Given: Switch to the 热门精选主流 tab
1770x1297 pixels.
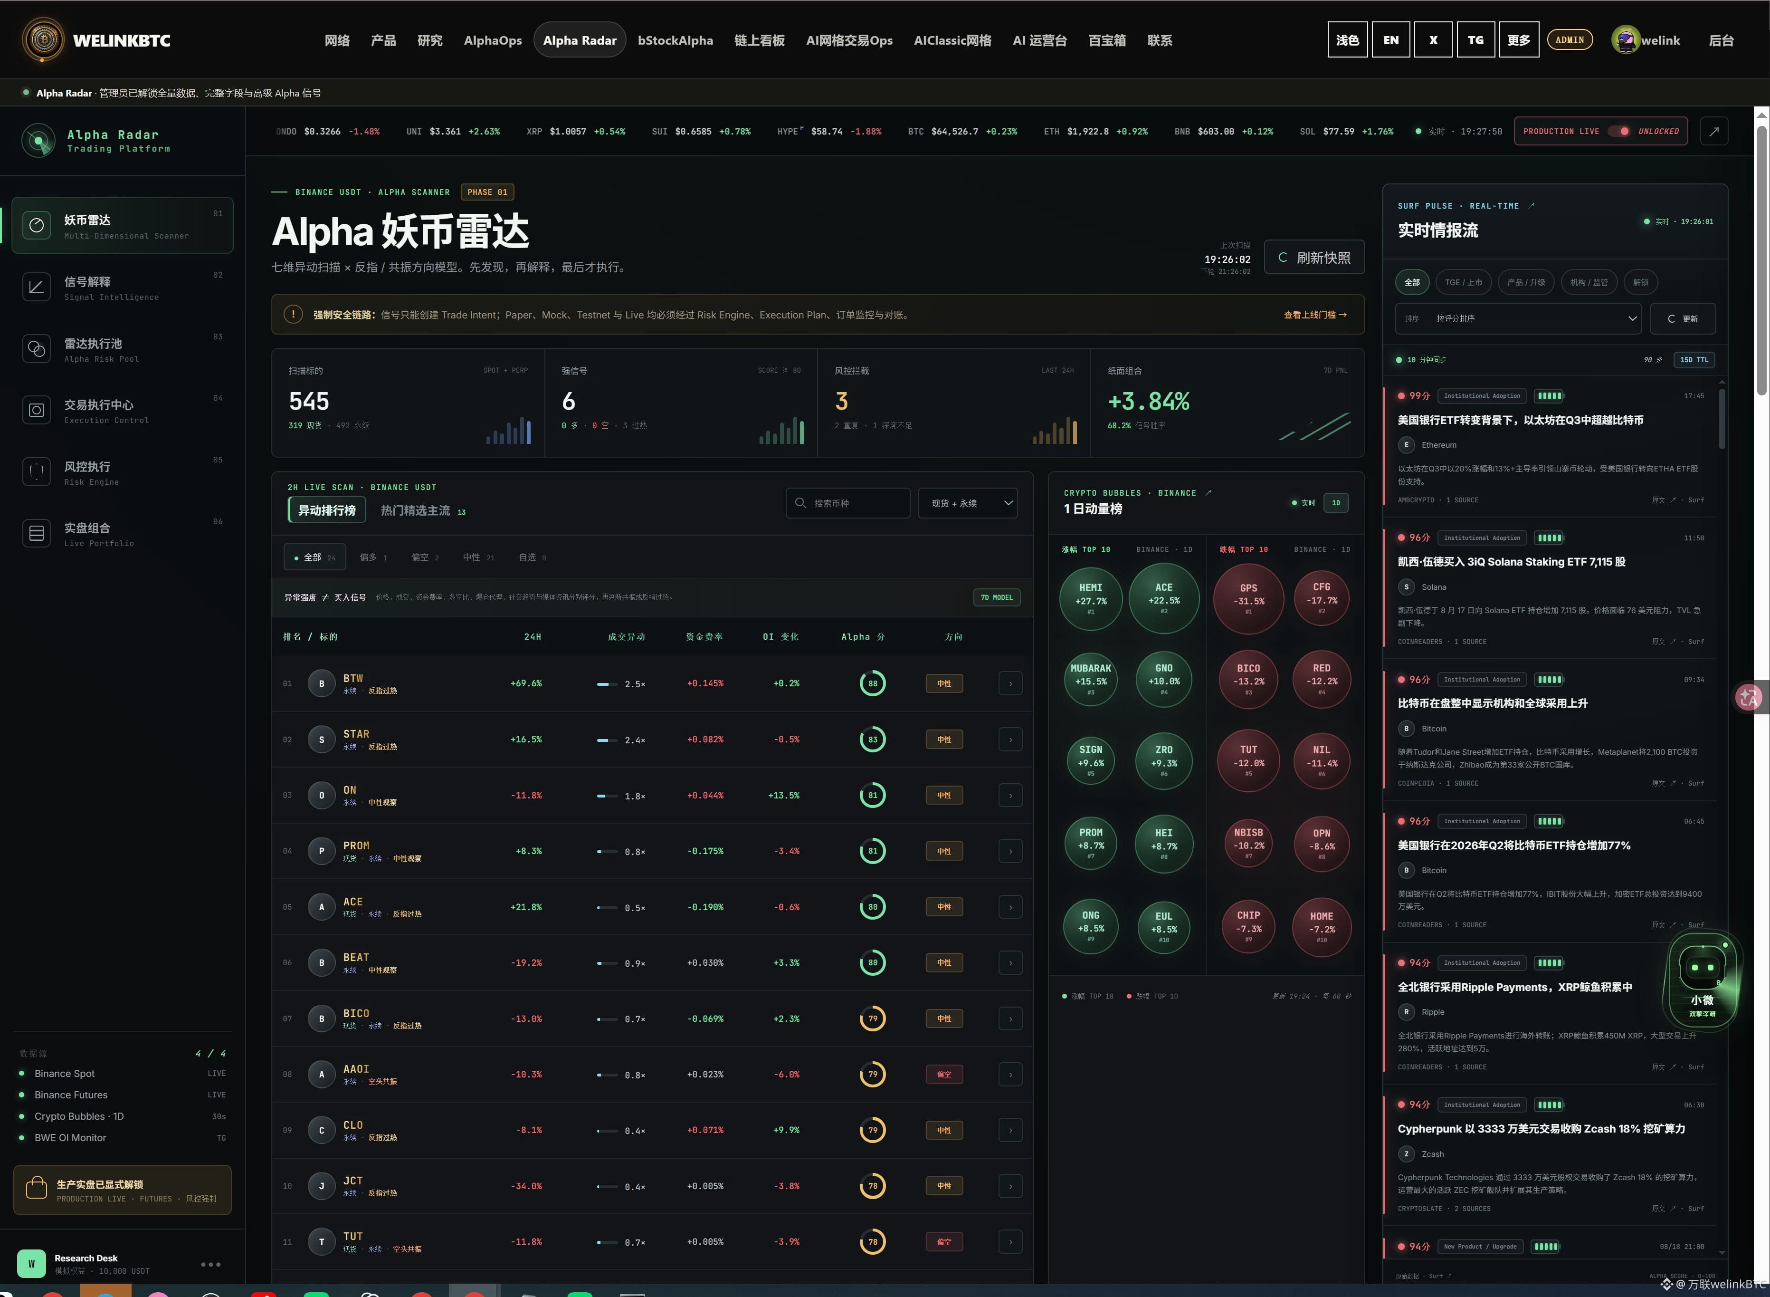Looking at the screenshot, I should [423, 510].
